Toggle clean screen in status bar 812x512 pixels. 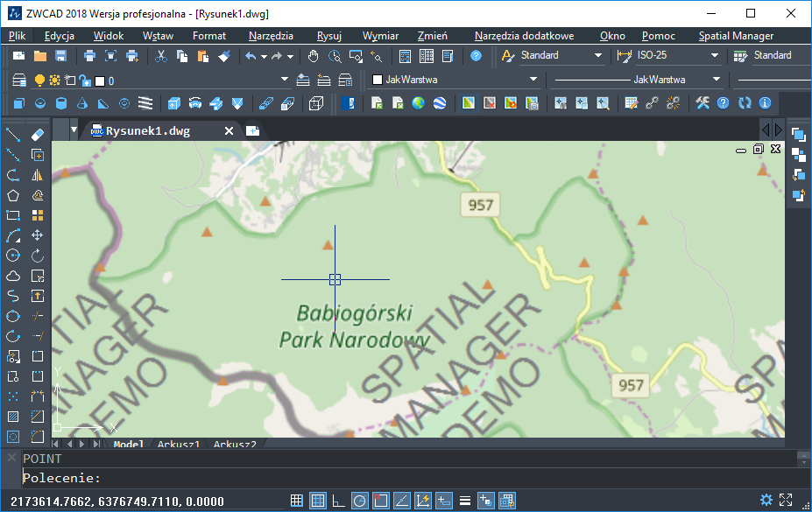coord(786,500)
